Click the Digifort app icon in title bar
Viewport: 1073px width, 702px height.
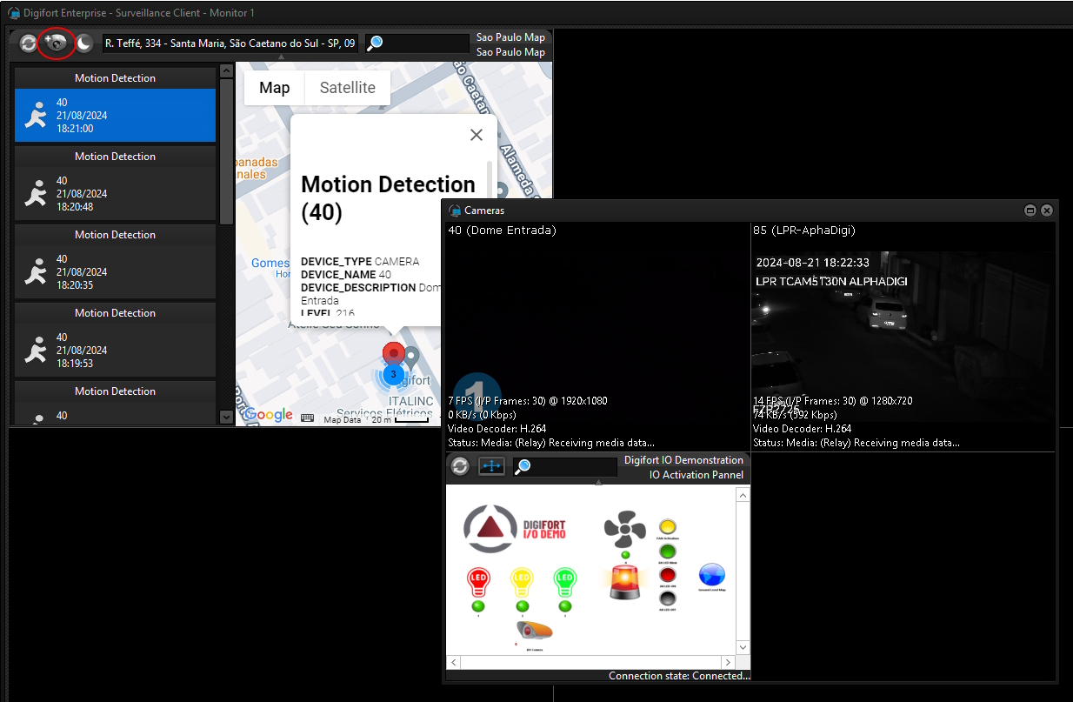pyautogui.click(x=13, y=13)
